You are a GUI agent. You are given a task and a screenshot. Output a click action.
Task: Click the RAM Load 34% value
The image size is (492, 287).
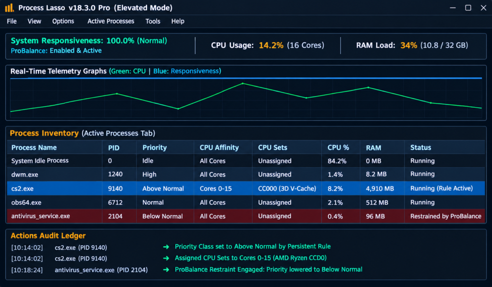[408, 45]
